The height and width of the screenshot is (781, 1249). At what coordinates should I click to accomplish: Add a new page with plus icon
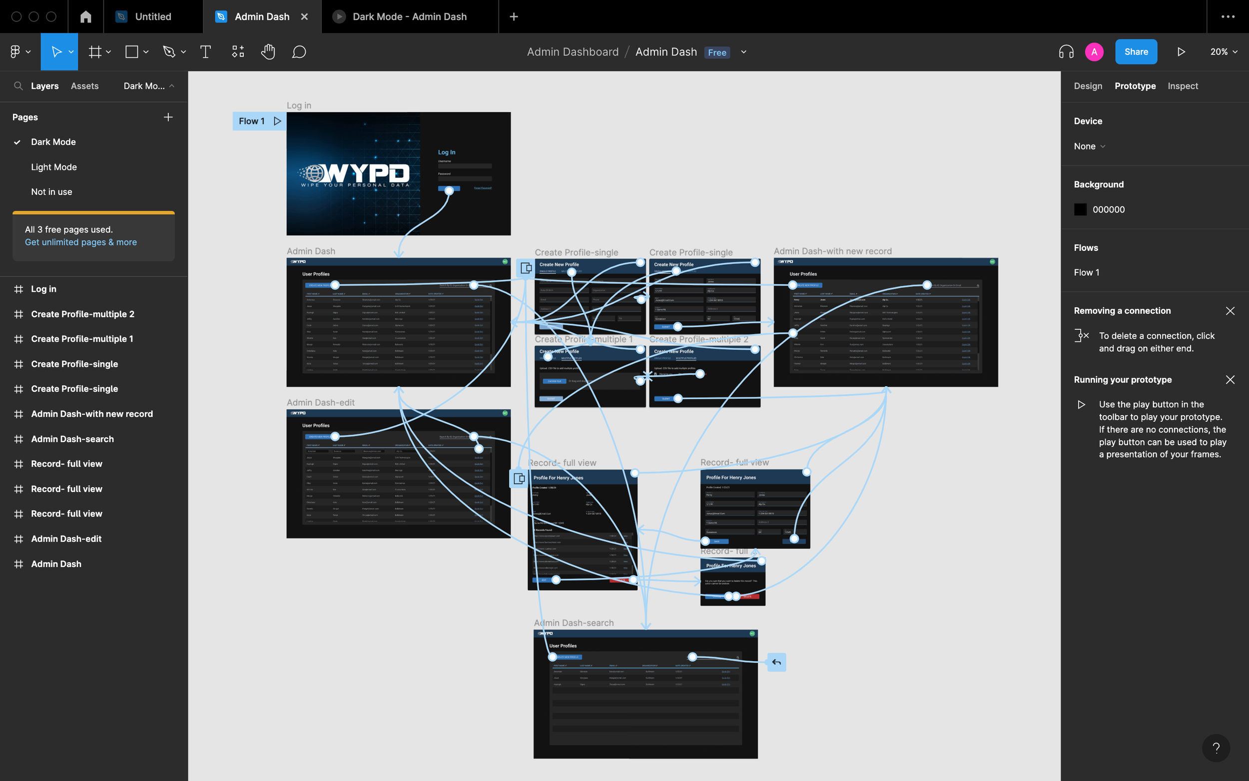coord(168,117)
